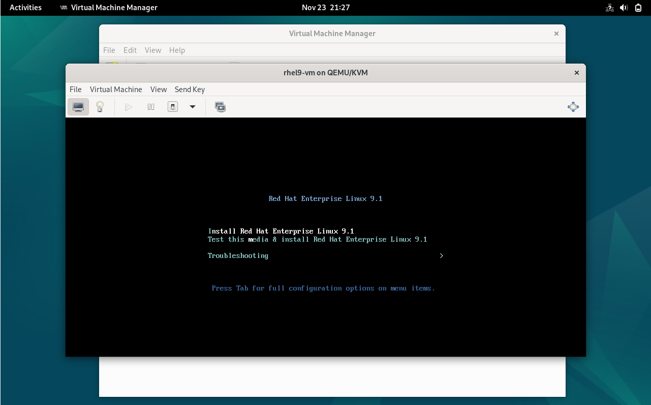Open GNOME Activities overview
Image resolution: width=651 pixels, height=405 pixels.
coord(26,8)
